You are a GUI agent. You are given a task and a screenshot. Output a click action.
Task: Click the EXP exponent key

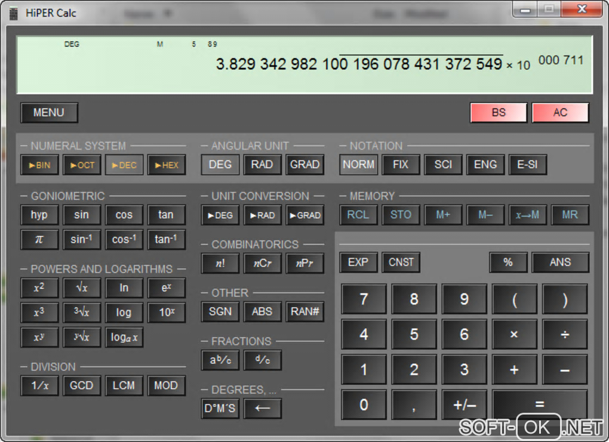click(358, 262)
